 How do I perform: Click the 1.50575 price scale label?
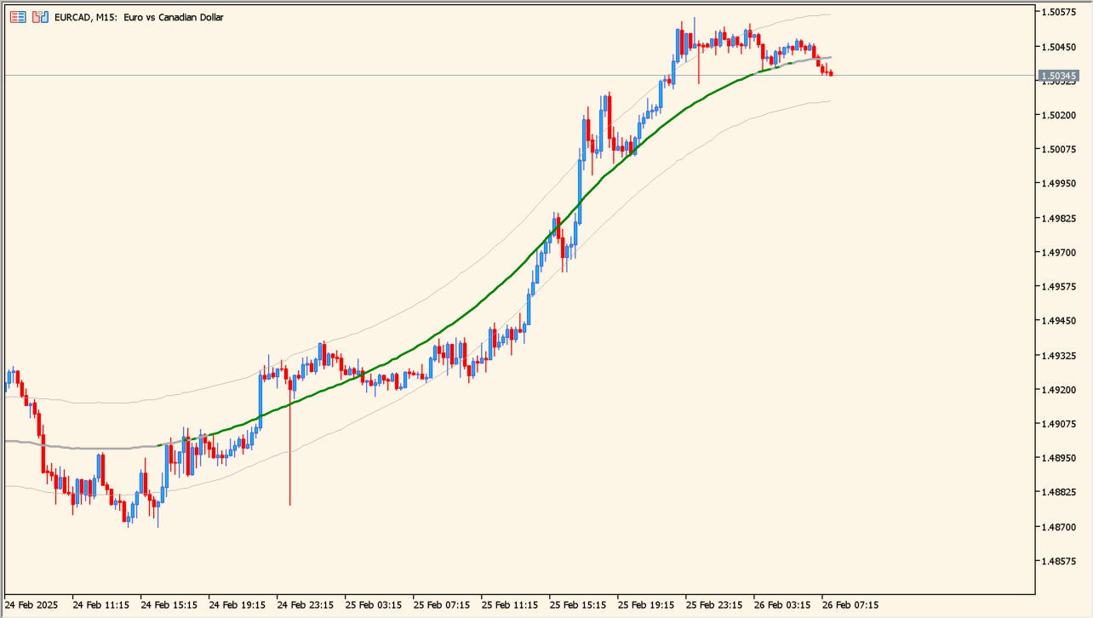point(1059,12)
